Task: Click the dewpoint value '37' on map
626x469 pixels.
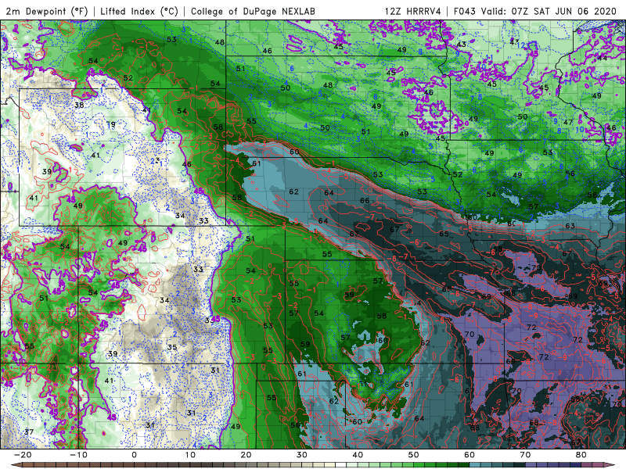Action: [29, 432]
